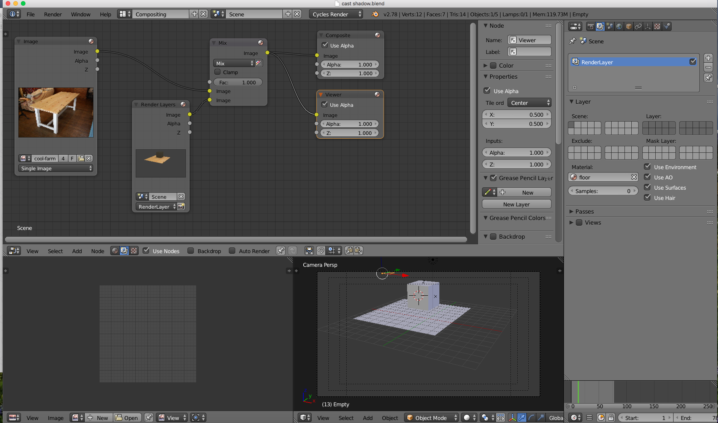
Task: Open Object Mode dropdown
Action: click(431, 418)
